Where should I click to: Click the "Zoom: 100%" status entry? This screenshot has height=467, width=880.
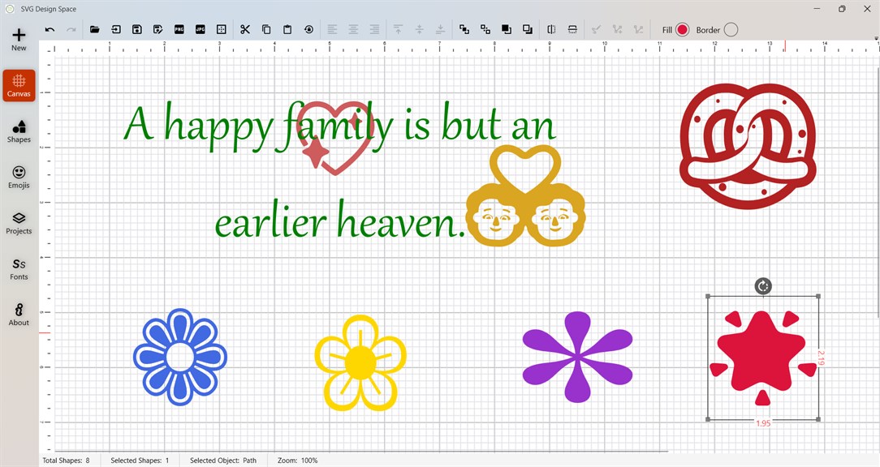pyautogui.click(x=297, y=461)
